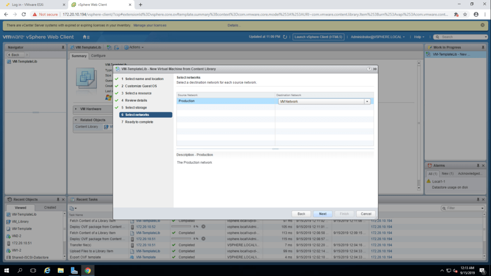
Task: Click the Recent Tasks filter field
Action: (464, 208)
